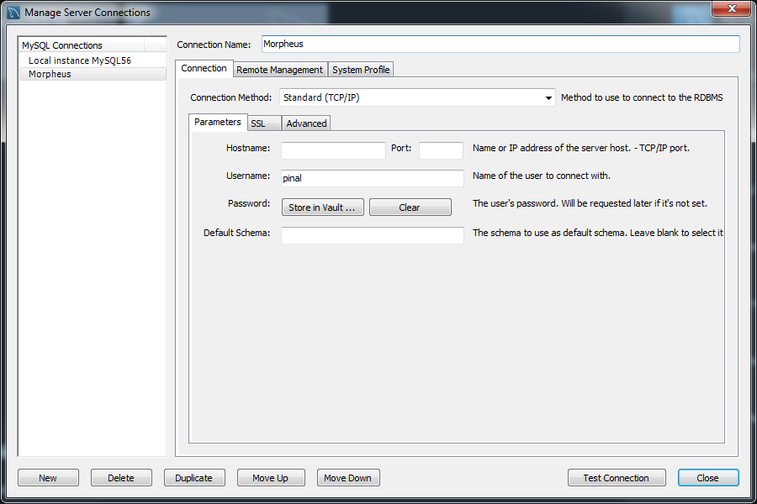Click the Test Connection button
The height and width of the screenshot is (504, 757).
(617, 478)
